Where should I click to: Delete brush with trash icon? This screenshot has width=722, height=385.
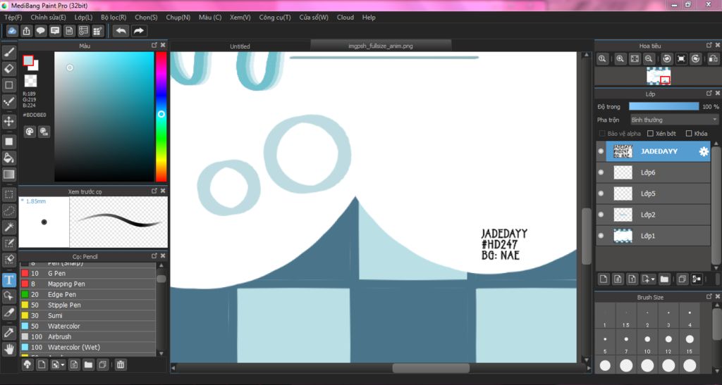pyautogui.click(x=120, y=365)
